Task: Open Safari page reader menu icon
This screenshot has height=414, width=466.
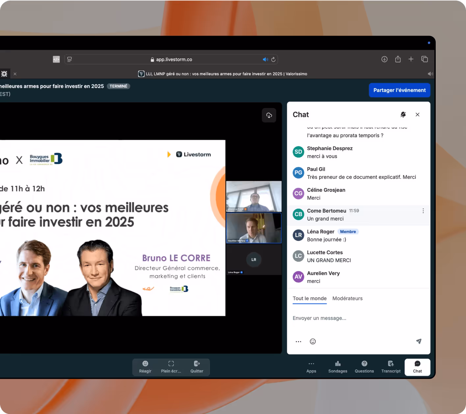Action: point(69,59)
